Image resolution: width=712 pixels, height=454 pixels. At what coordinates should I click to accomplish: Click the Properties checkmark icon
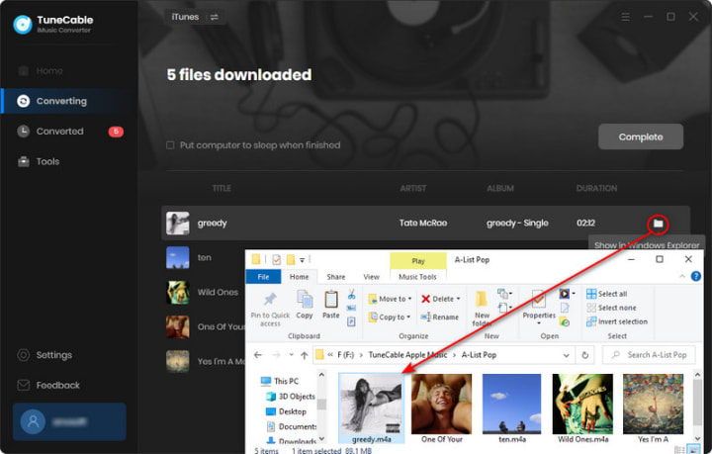[x=539, y=299]
